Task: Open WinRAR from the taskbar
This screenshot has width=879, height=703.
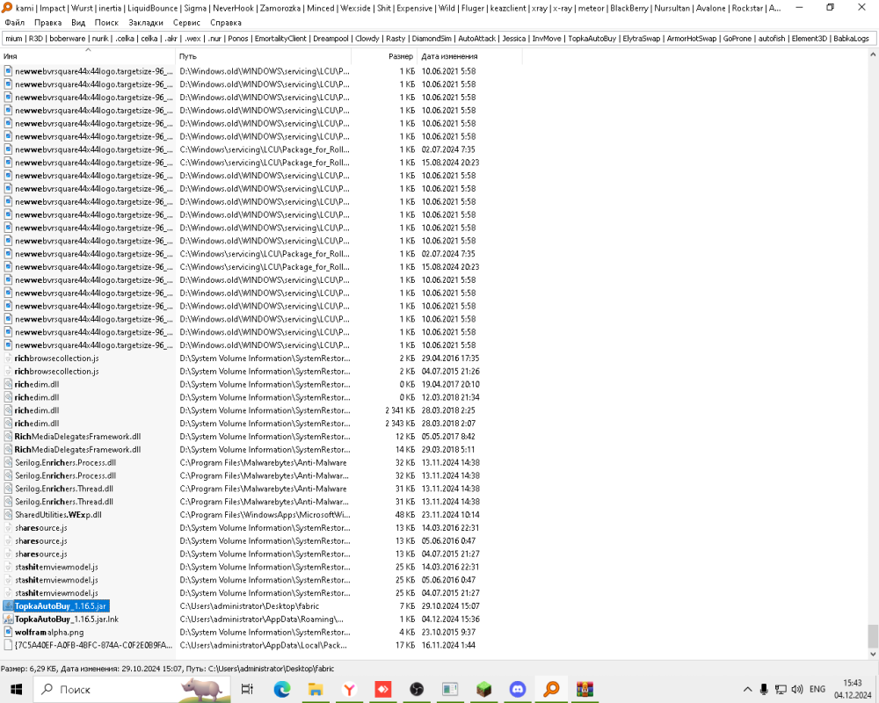Action: pos(585,689)
